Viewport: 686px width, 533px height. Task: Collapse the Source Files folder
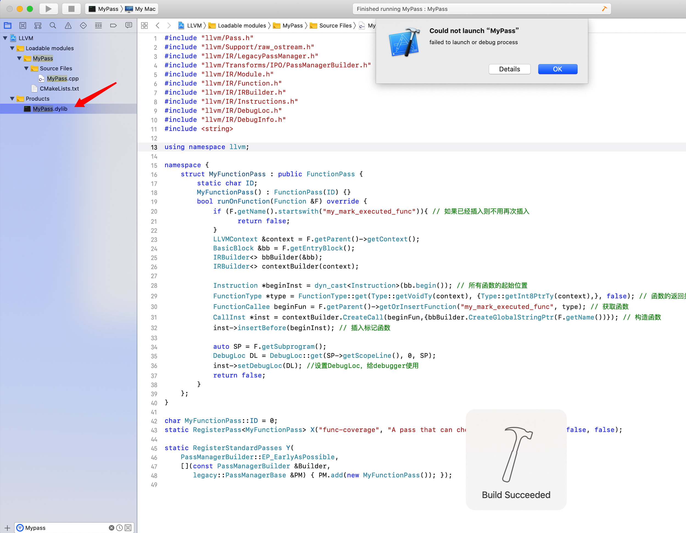tap(26, 68)
